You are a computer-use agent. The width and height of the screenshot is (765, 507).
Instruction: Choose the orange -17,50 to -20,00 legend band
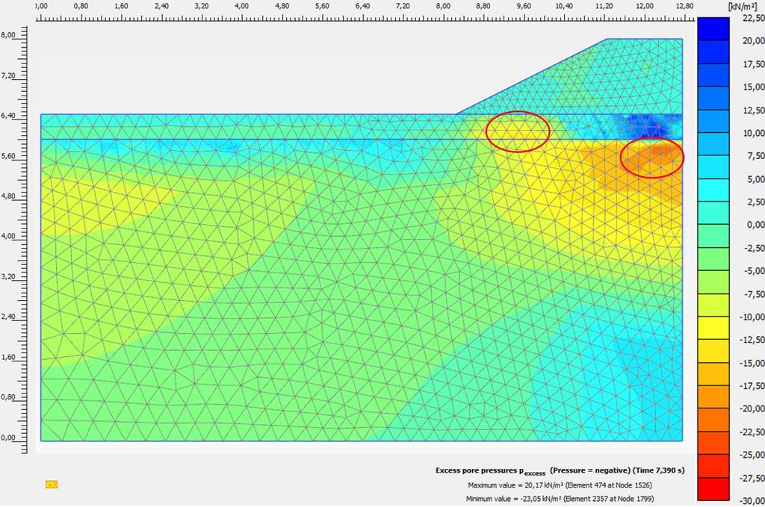tap(713, 396)
